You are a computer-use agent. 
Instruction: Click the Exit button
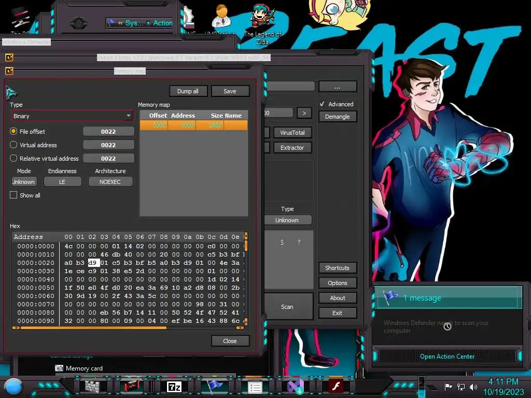pos(337,313)
